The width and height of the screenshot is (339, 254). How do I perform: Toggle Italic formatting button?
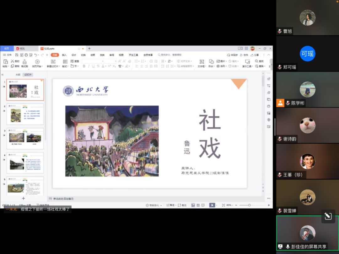coord(89,66)
